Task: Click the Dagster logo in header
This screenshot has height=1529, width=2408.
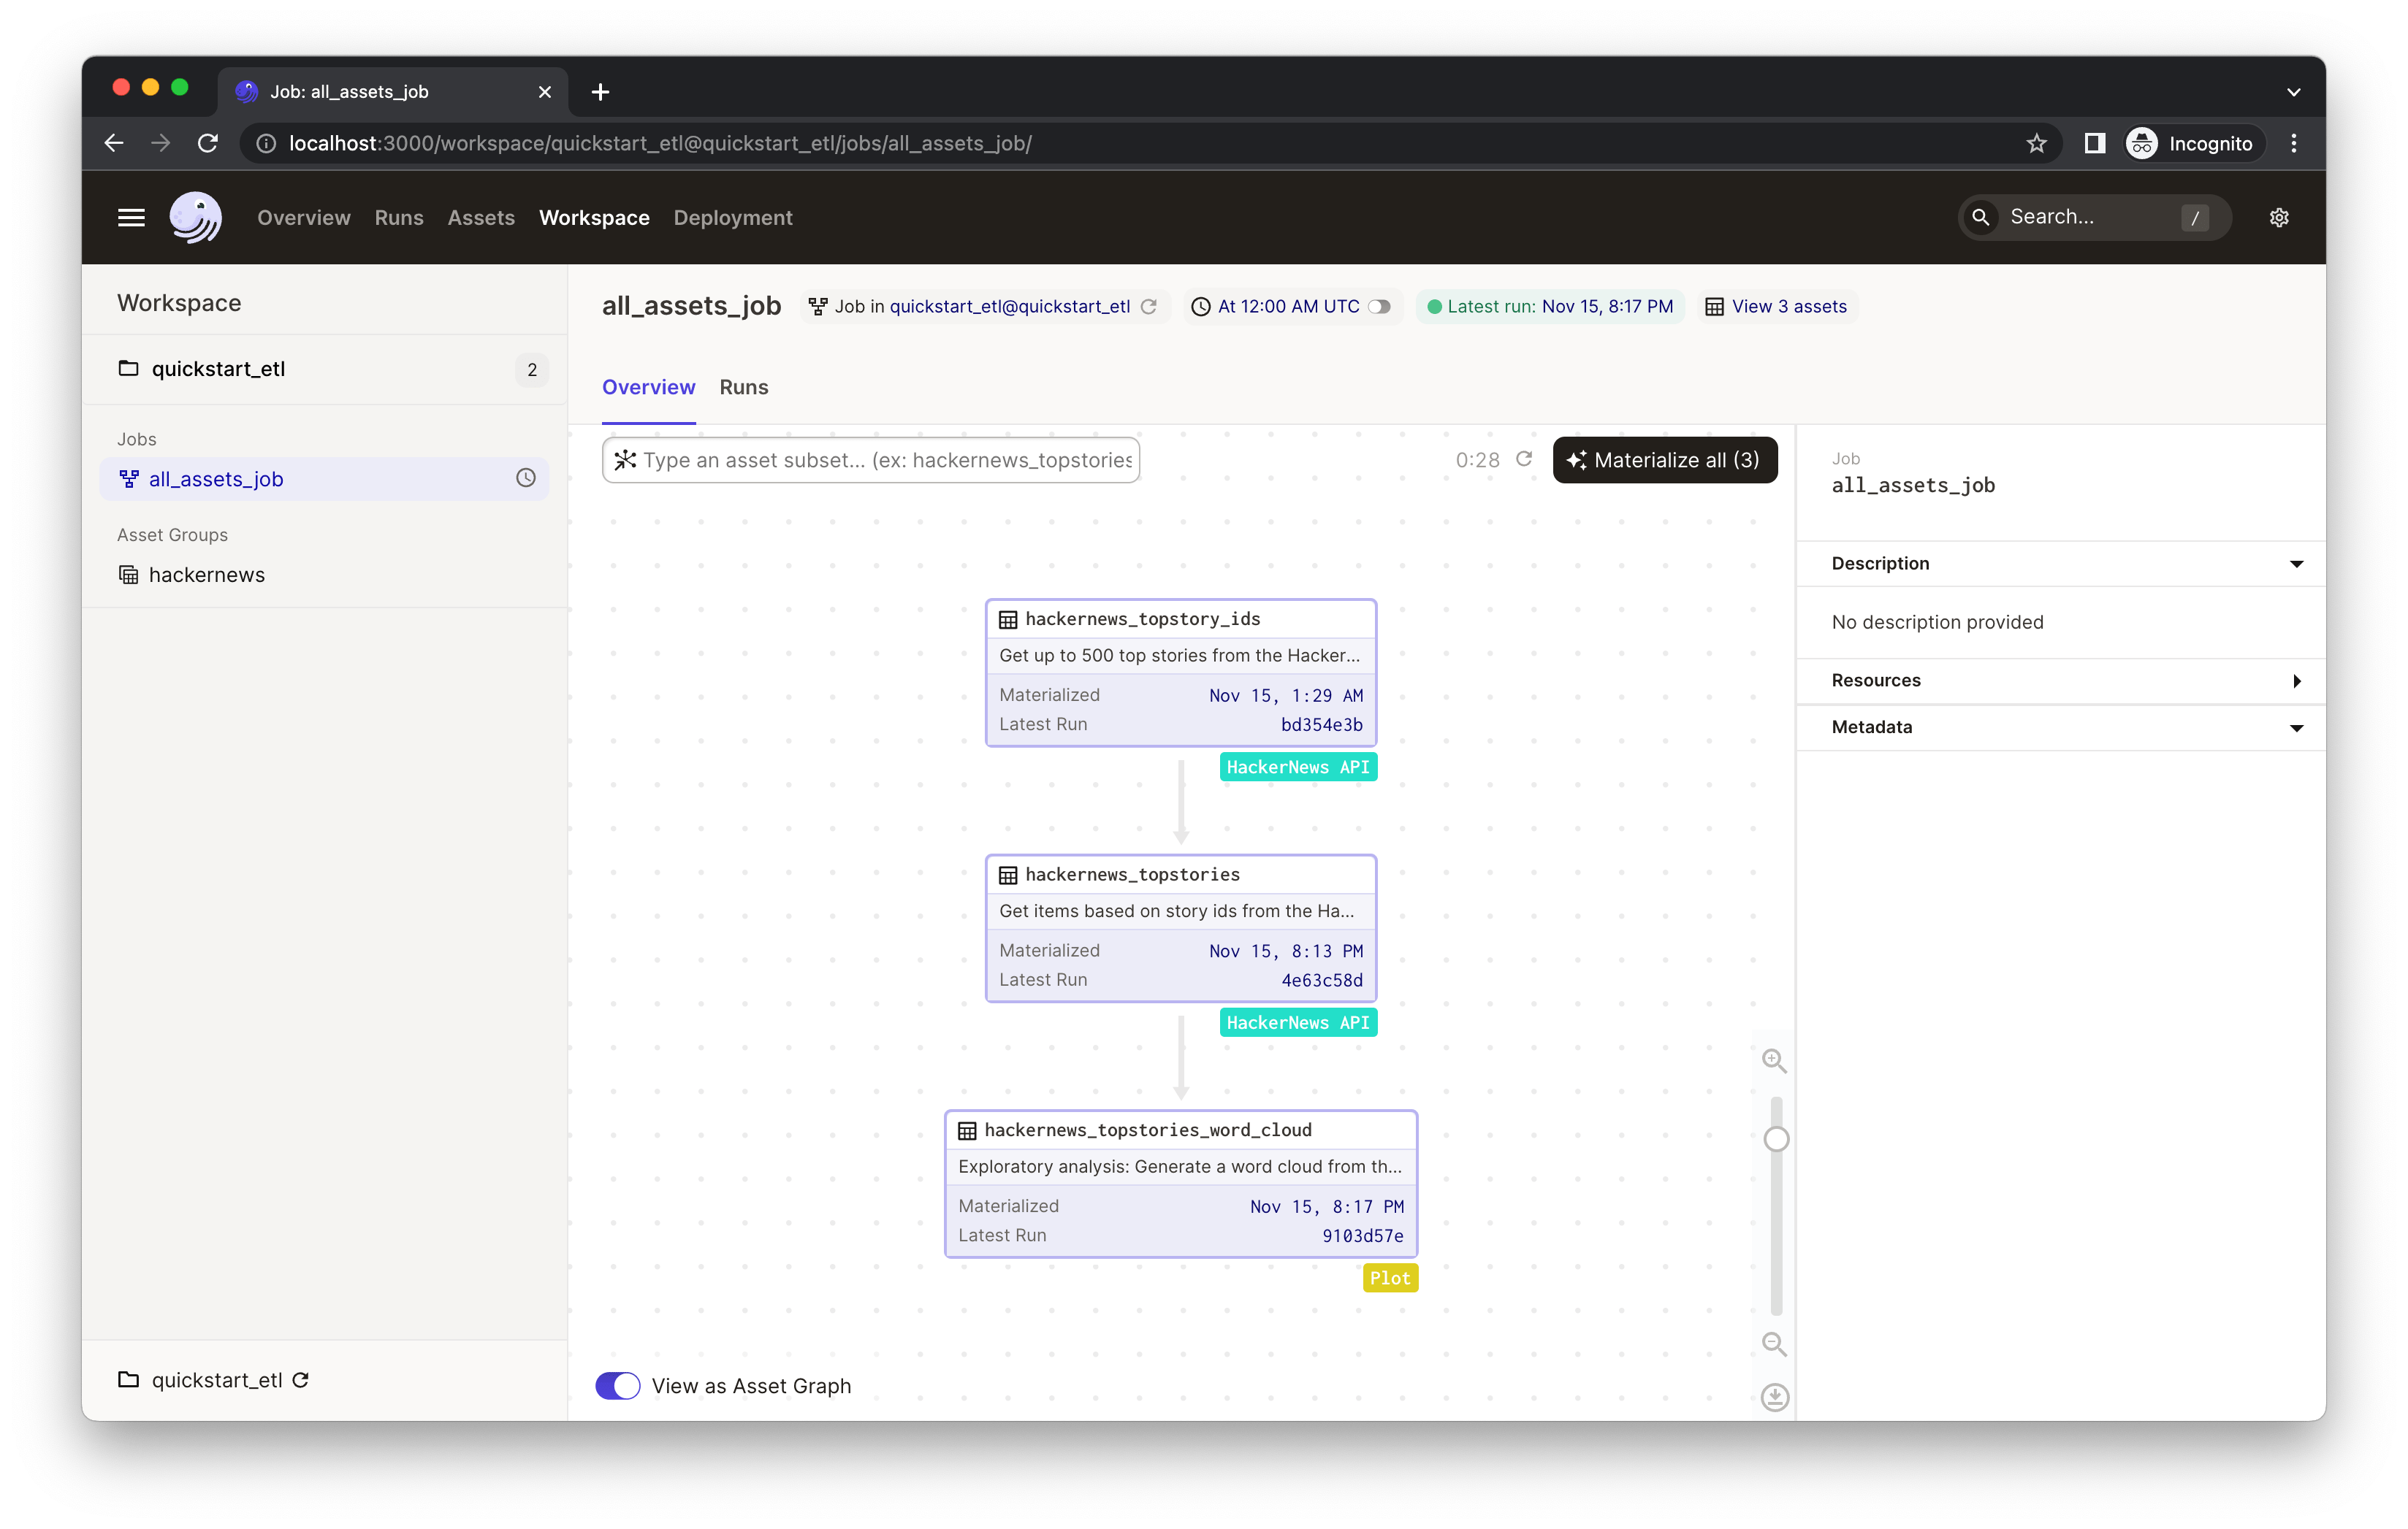Action: [195, 218]
